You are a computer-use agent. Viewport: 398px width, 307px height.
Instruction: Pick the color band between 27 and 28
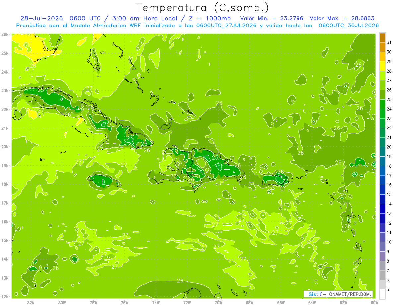point(382,76)
